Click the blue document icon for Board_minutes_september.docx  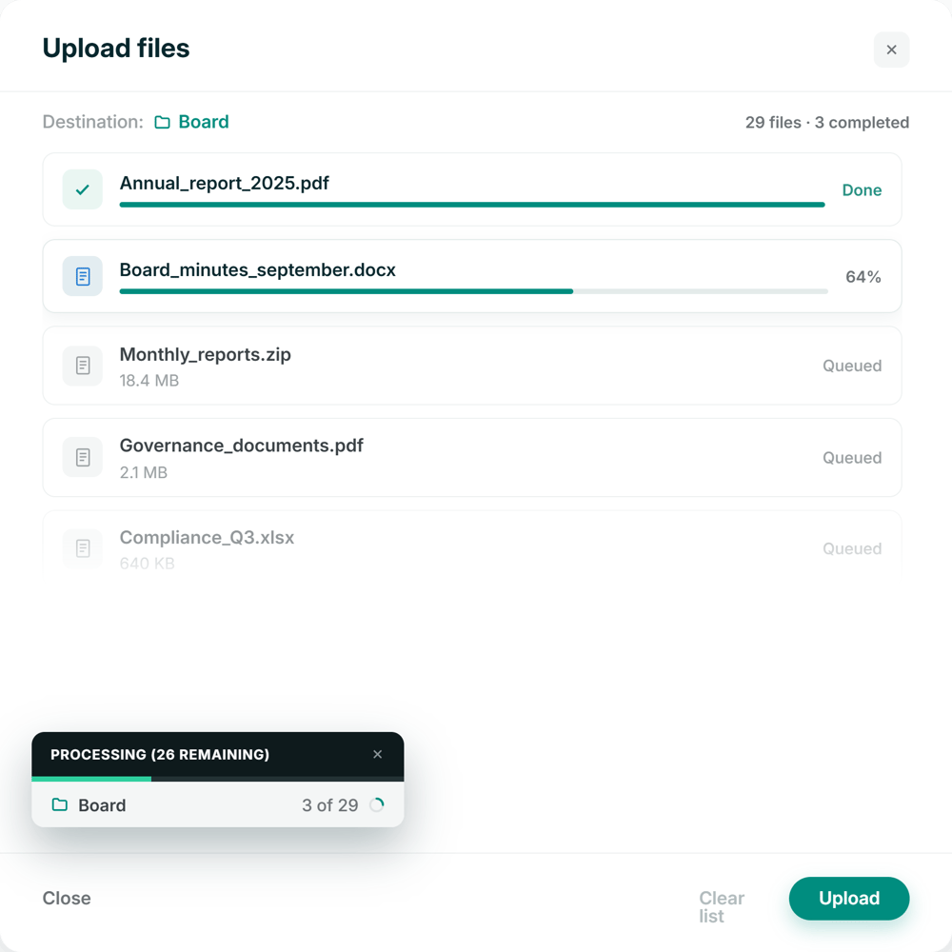coord(83,276)
